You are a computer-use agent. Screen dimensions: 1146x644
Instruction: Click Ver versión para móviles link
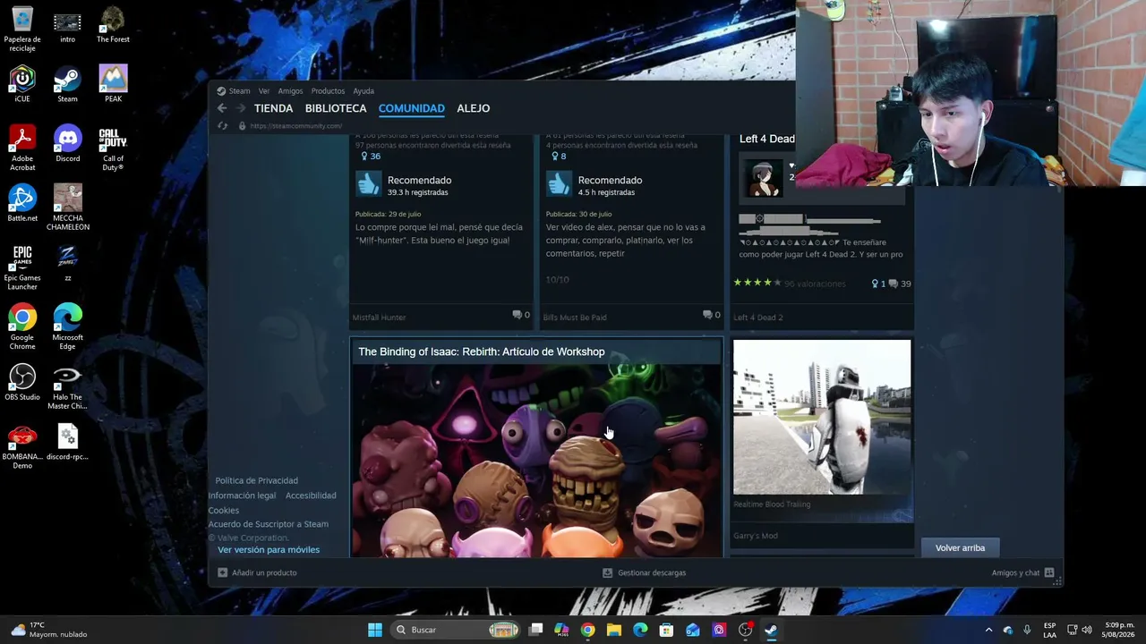pos(269,549)
